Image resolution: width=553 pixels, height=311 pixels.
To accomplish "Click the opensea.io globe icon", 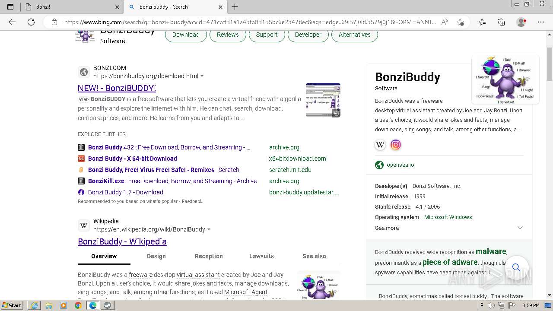I will 379,165.
